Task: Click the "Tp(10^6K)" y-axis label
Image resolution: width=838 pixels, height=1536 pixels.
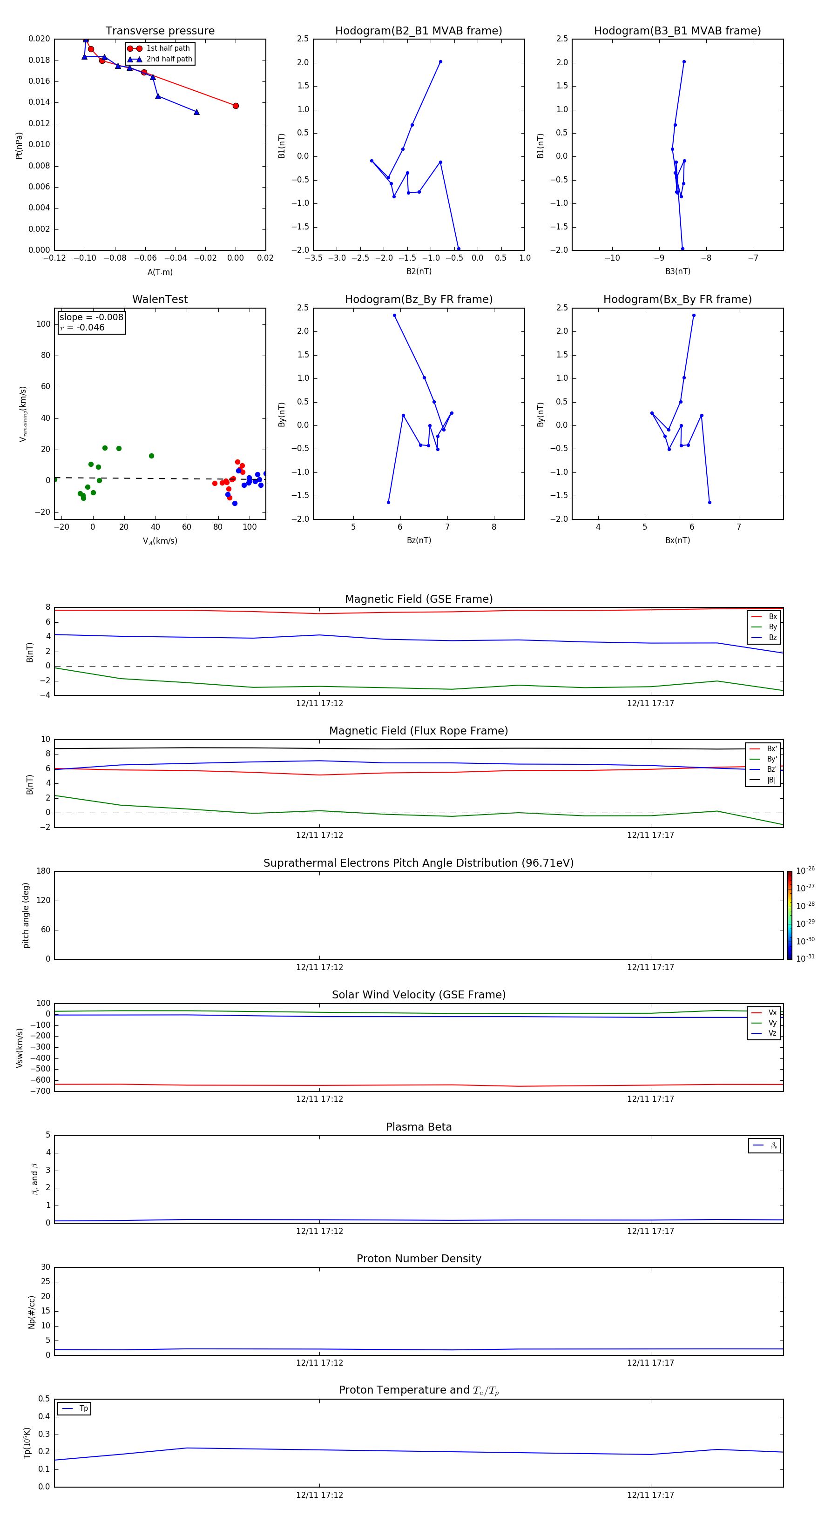Action: 27,1443
